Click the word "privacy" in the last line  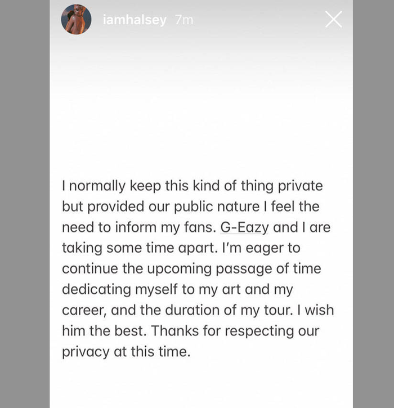coord(86,352)
